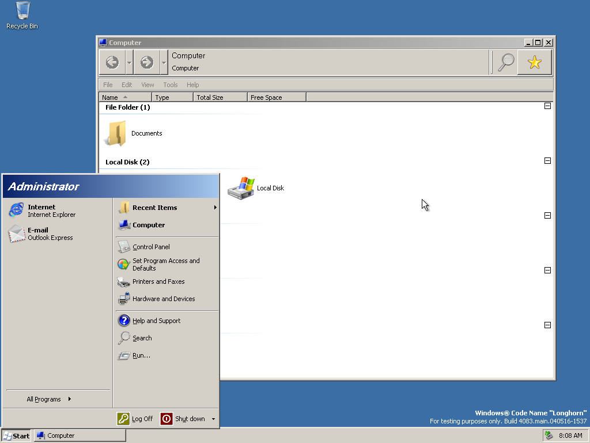The height and width of the screenshot is (443, 590).
Task: Open the View menu
Action: [147, 85]
